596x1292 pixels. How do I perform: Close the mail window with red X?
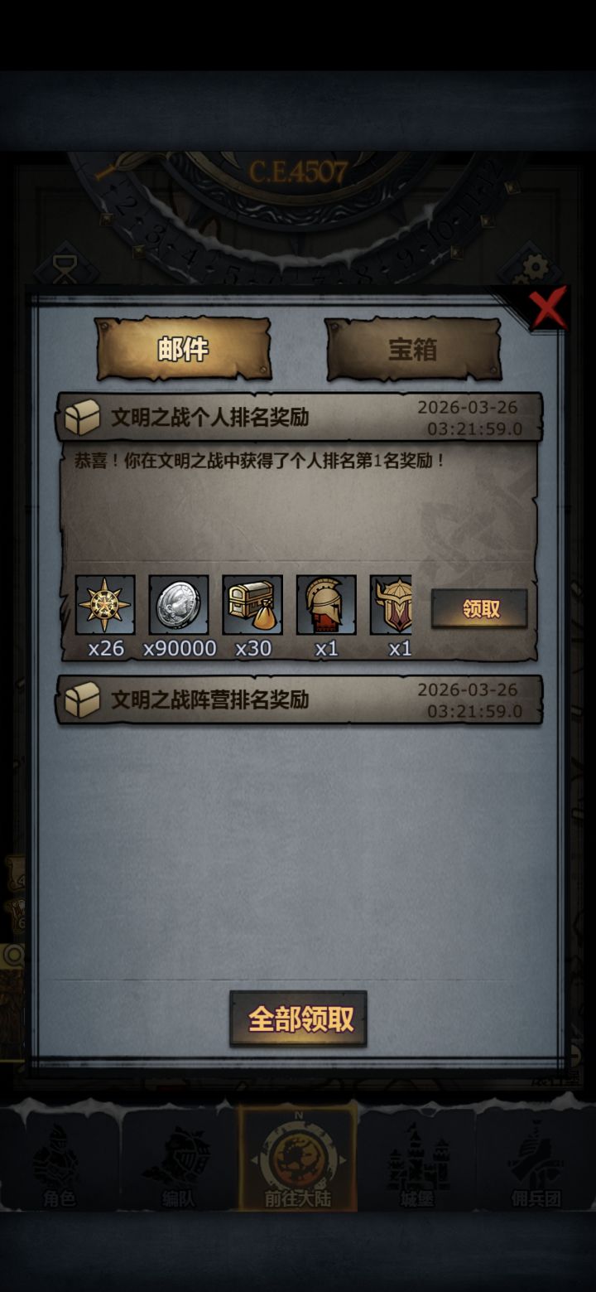(x=548, y=307)
